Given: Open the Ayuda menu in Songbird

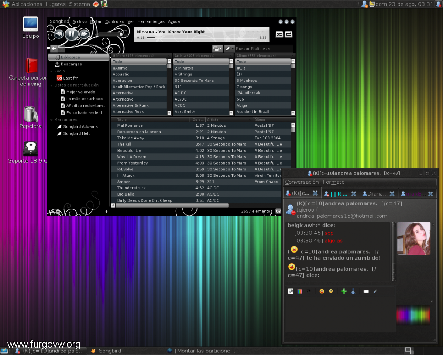Looking at the screenshot, I should (x=174, y=21).
